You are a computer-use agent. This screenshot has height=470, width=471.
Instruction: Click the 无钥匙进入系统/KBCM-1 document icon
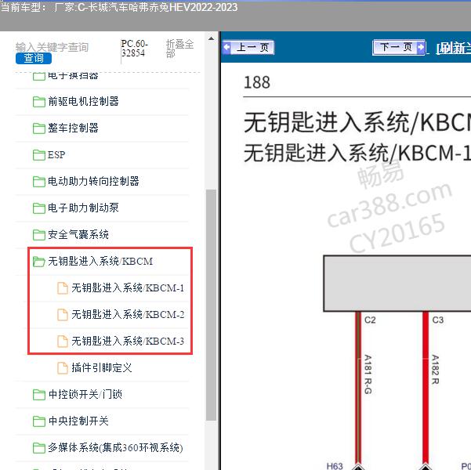tap(63, 288)
